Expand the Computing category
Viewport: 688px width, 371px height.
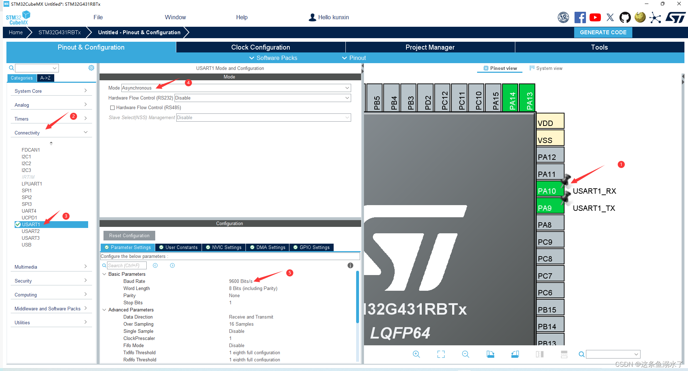pos(51,295)
